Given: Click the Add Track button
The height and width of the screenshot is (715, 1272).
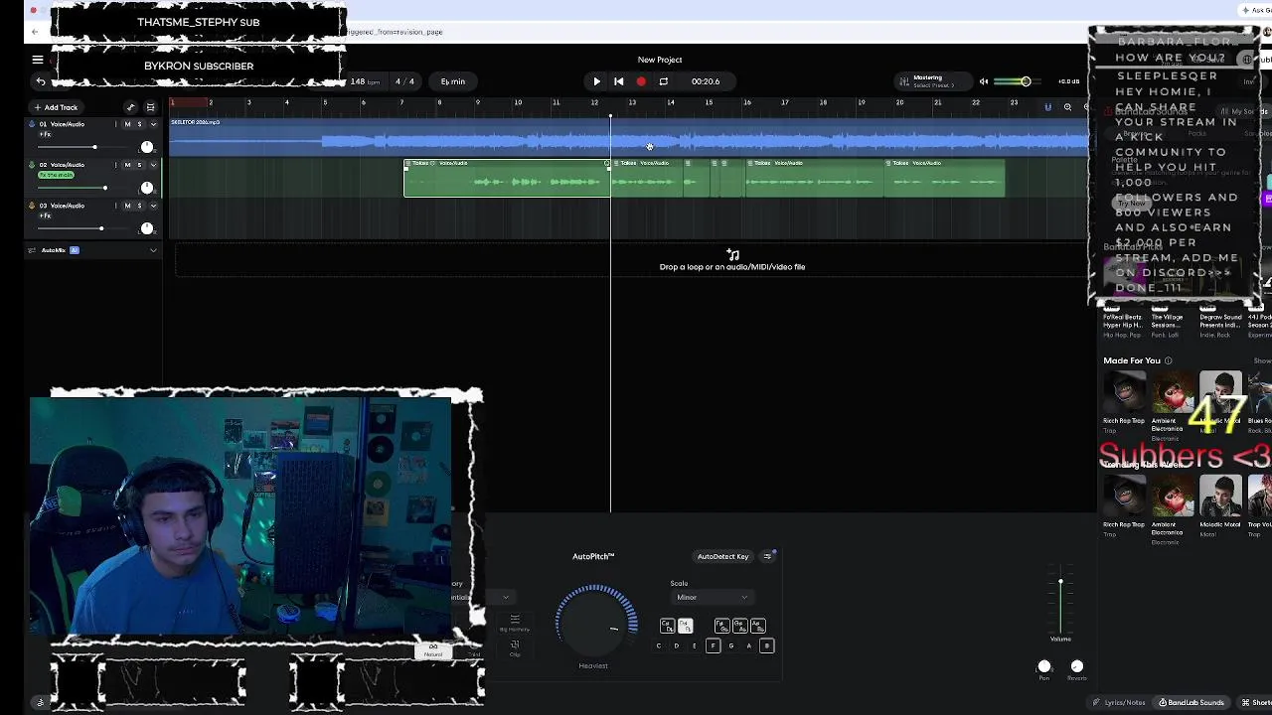Looking at the screenshot, I should pos(56,107).
